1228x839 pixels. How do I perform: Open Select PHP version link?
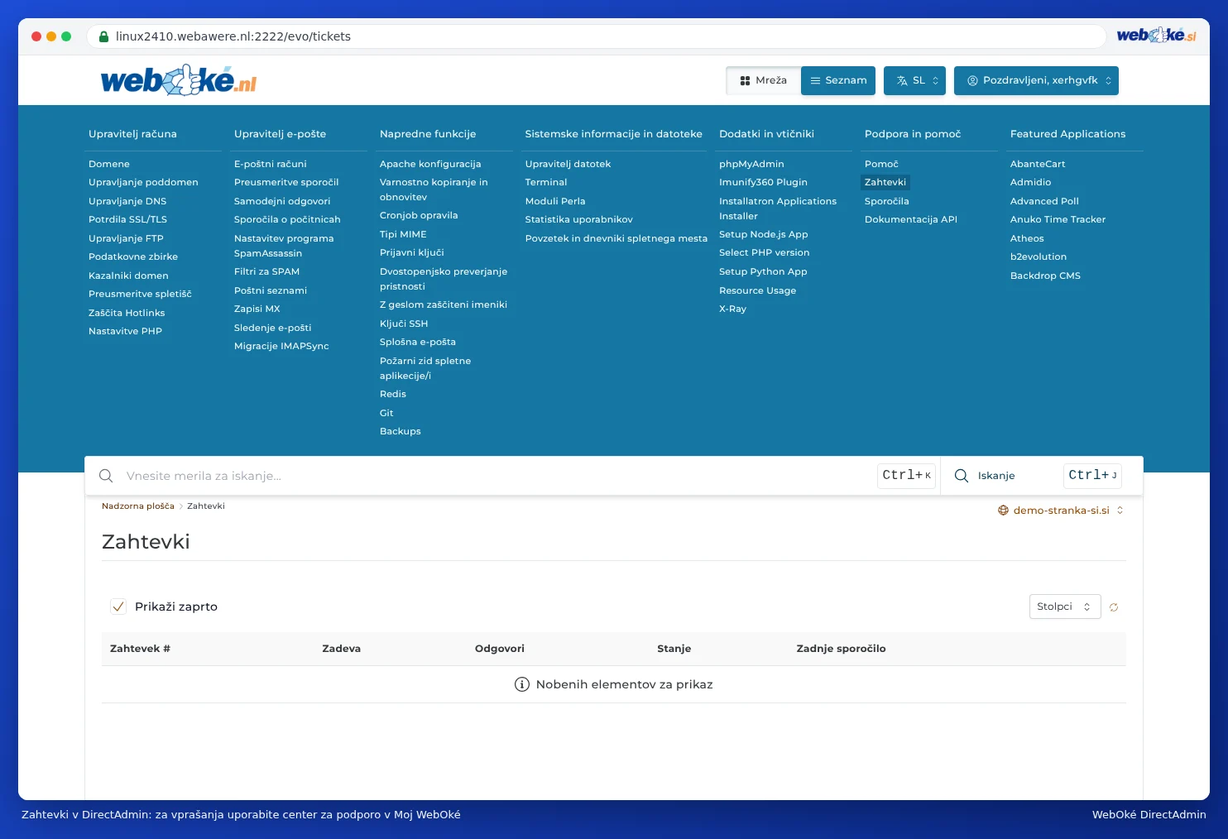point(765,252)
